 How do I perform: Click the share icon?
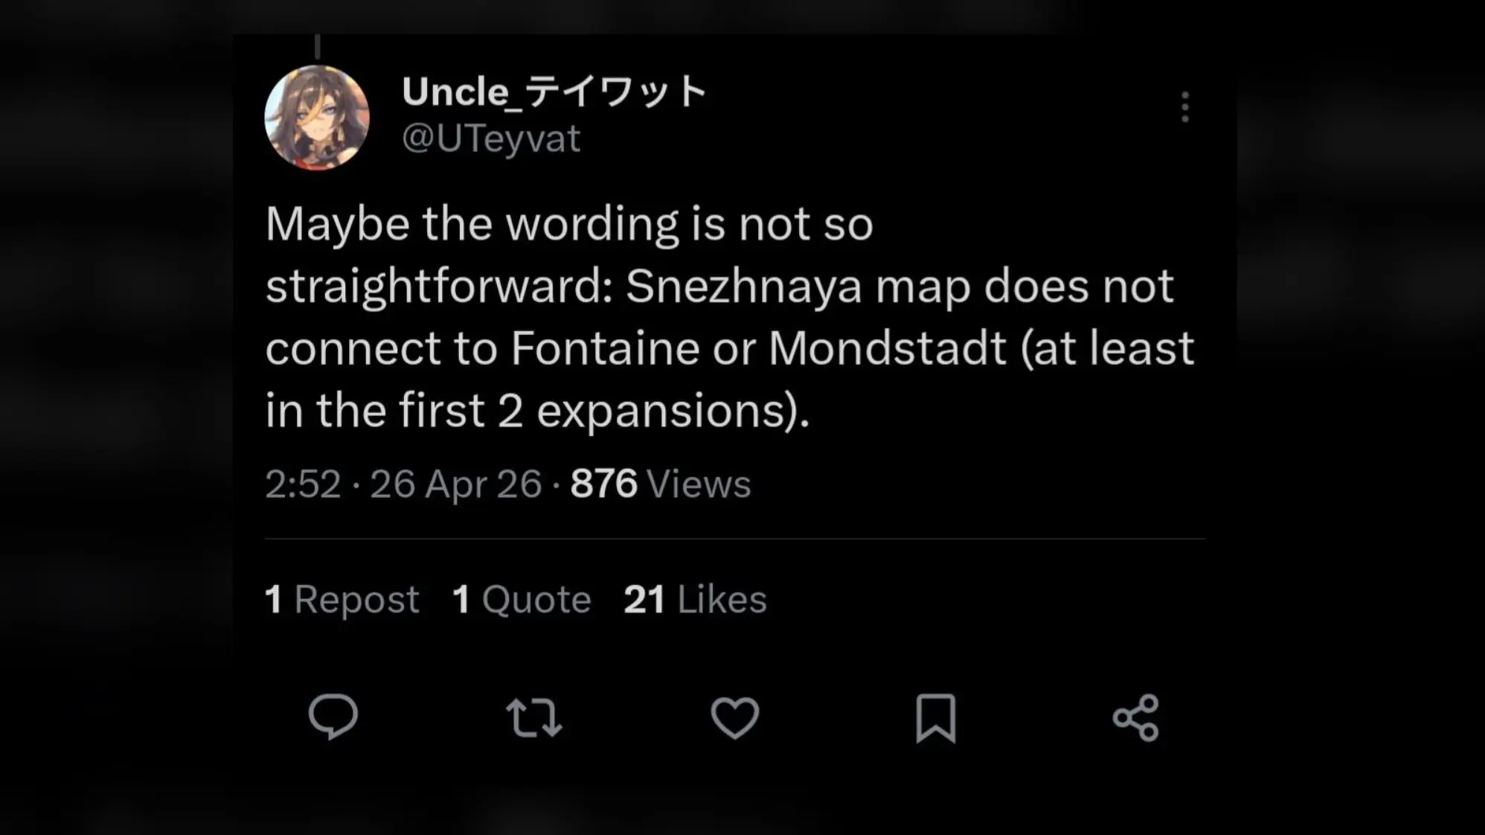1136,718
